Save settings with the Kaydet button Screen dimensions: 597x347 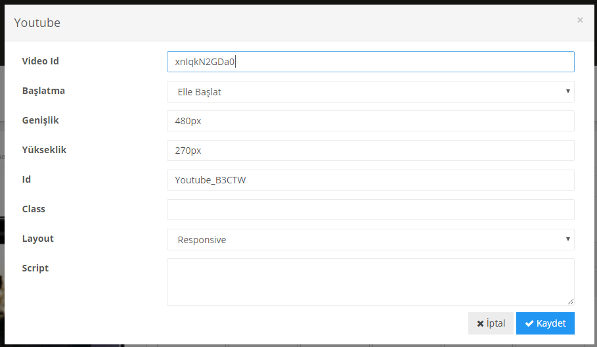[x=545, y=323]
